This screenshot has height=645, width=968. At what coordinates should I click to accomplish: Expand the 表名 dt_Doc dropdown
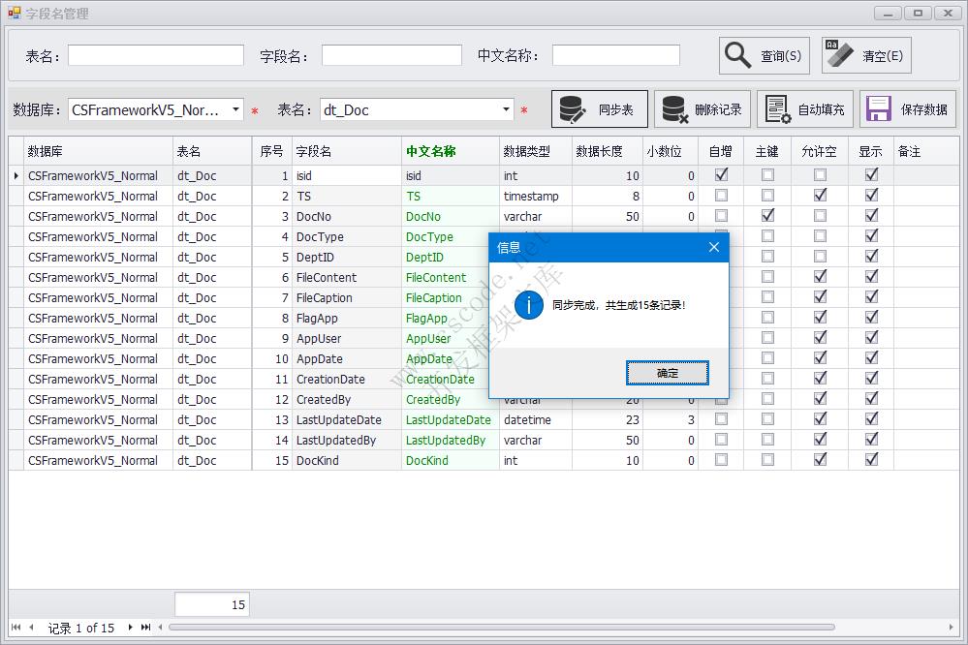[x=506, y=109]
